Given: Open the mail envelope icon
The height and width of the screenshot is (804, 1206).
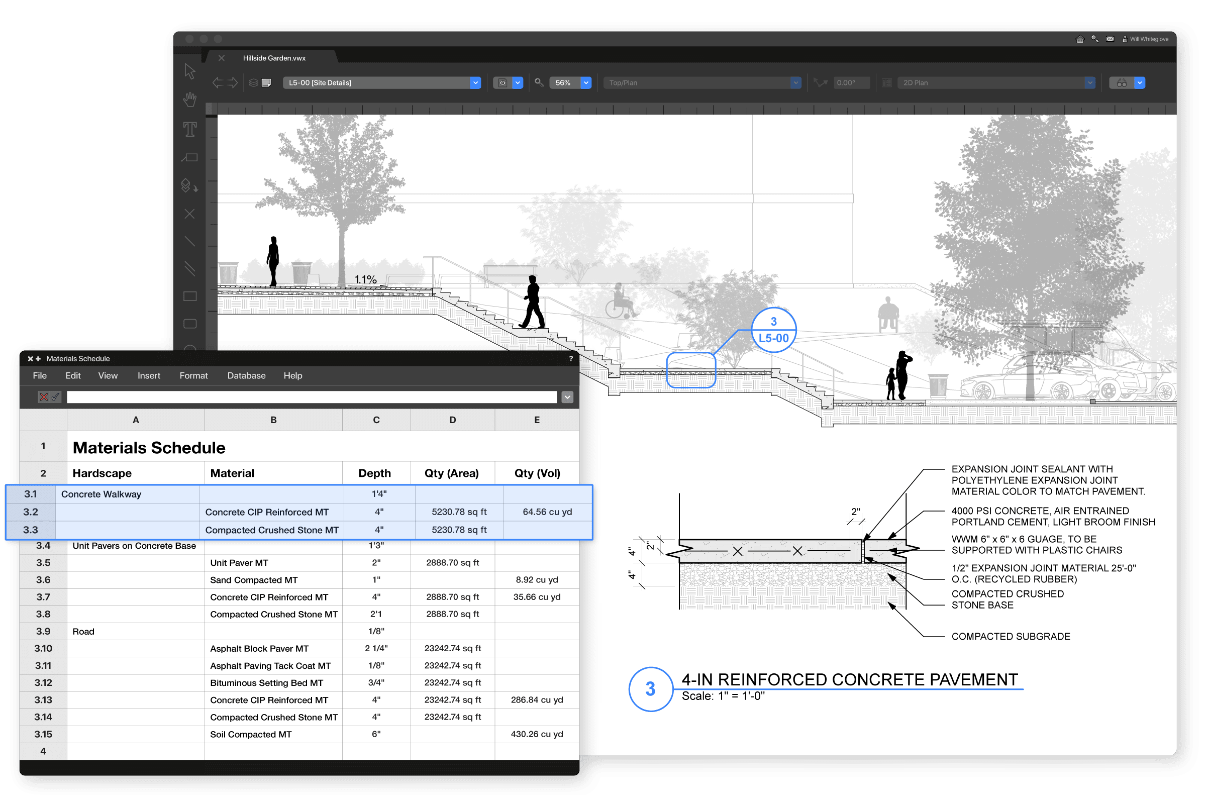Looking at the screenshot, I should (1110, 39).
